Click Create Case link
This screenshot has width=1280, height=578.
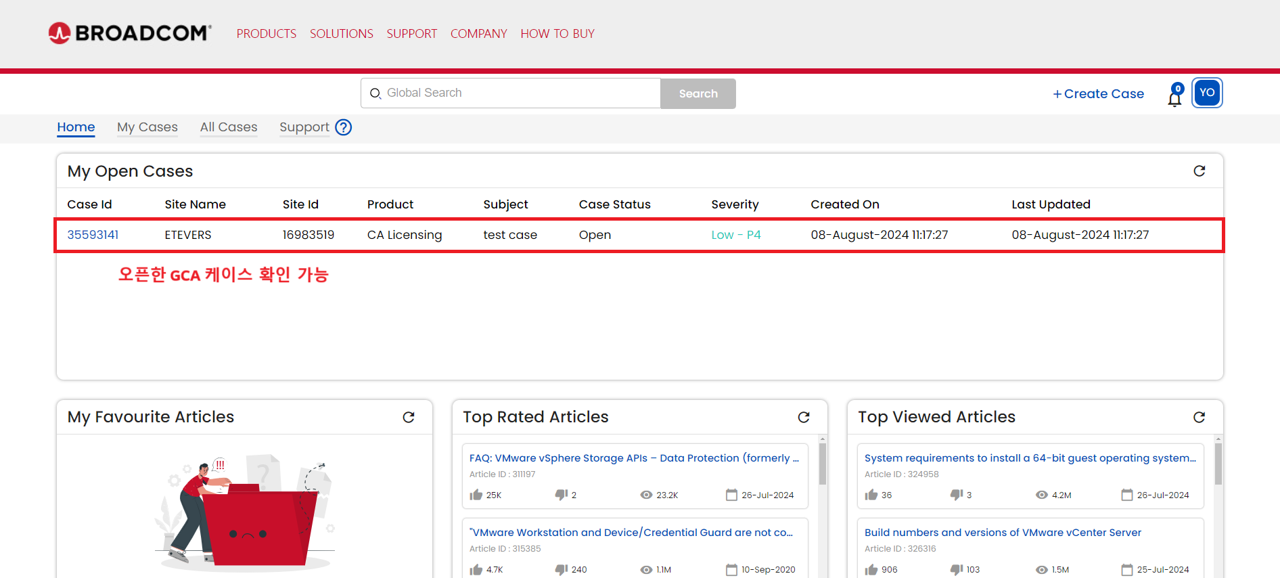1098,94
